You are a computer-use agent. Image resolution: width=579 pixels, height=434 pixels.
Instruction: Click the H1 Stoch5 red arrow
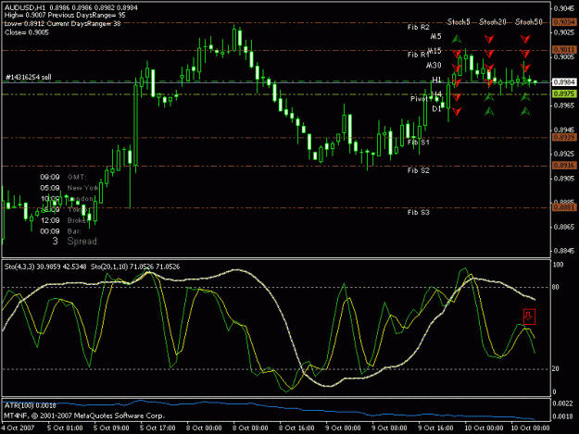click(x=457, y=82)
